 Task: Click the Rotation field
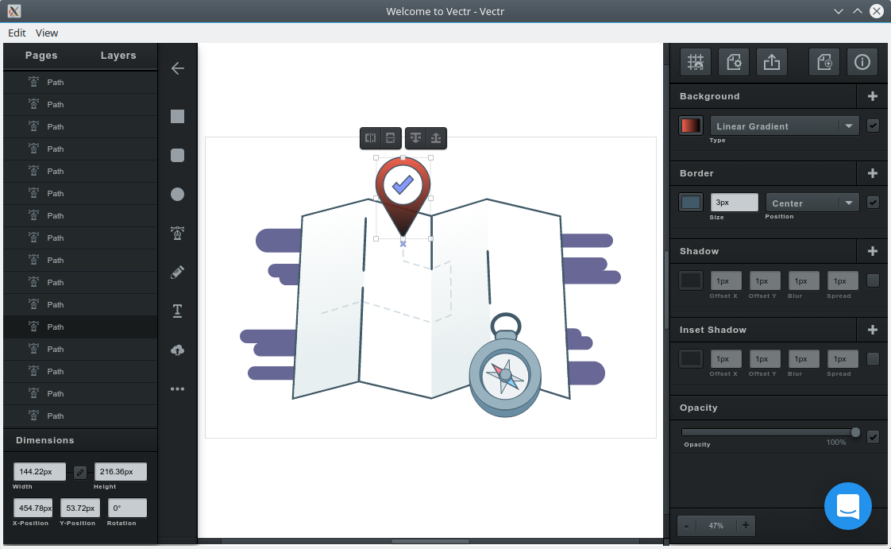[127, 508]
